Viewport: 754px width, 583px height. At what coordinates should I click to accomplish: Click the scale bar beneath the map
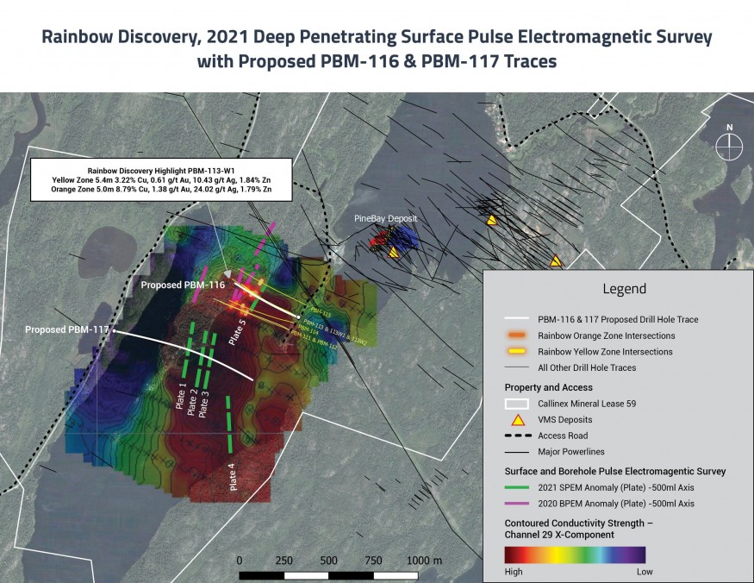click(328, 575)
